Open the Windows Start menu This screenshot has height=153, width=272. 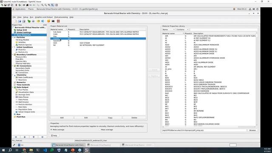click(3, 150)
